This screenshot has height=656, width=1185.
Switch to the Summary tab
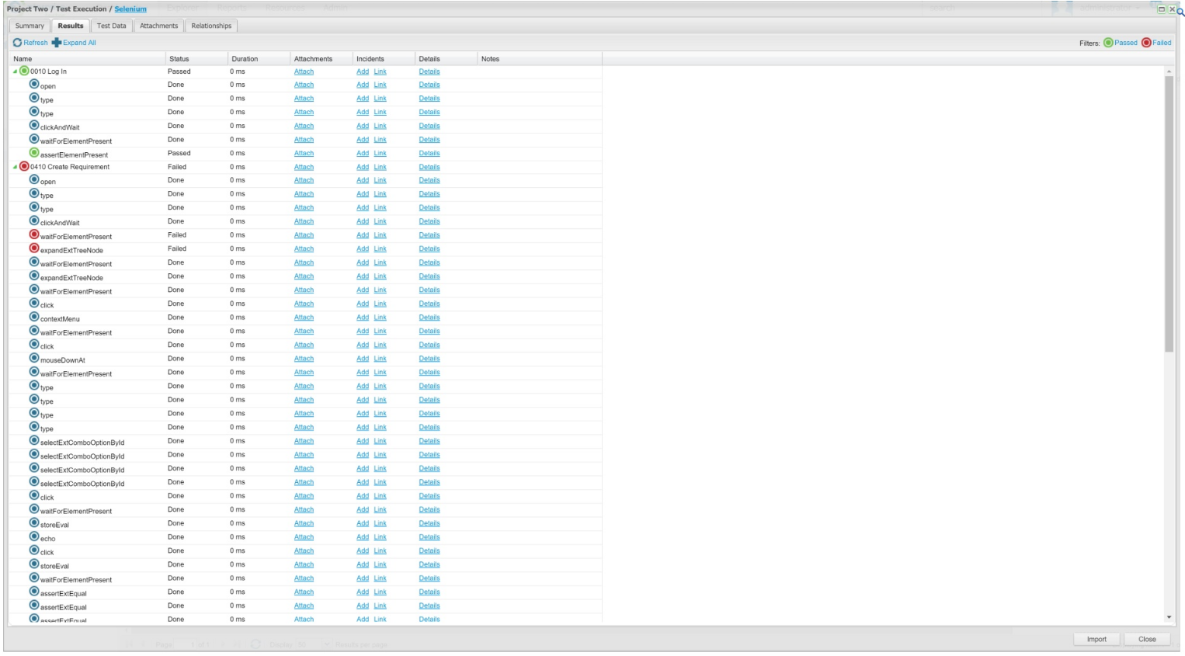tap(30, 26)
